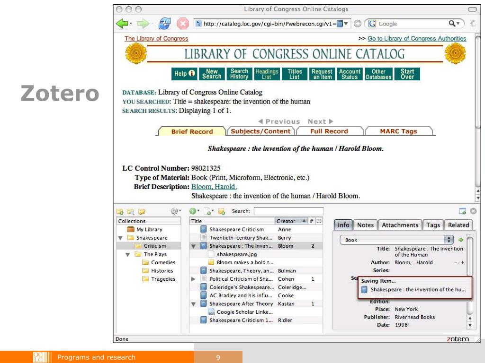Select the shakespeare.jpg attachment row
485x363 pixels.
(x=256, y=254)
